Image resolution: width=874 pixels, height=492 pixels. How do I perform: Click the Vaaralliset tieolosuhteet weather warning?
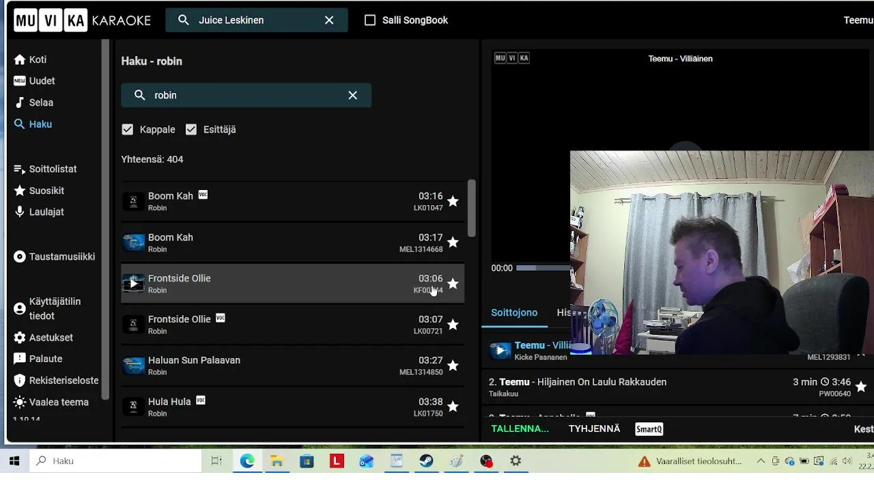[690, 461]
